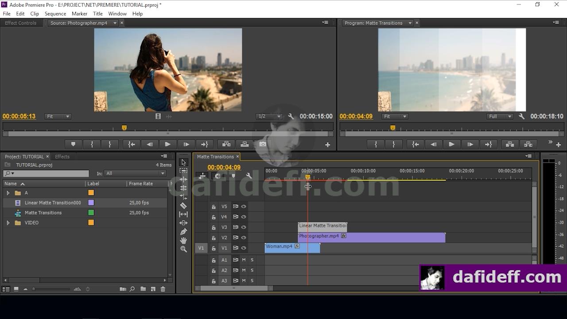This screenshot has height=319, width=567.
Task: Click Overwrite button in Source monitor
Action: click(x=245, y=144)
